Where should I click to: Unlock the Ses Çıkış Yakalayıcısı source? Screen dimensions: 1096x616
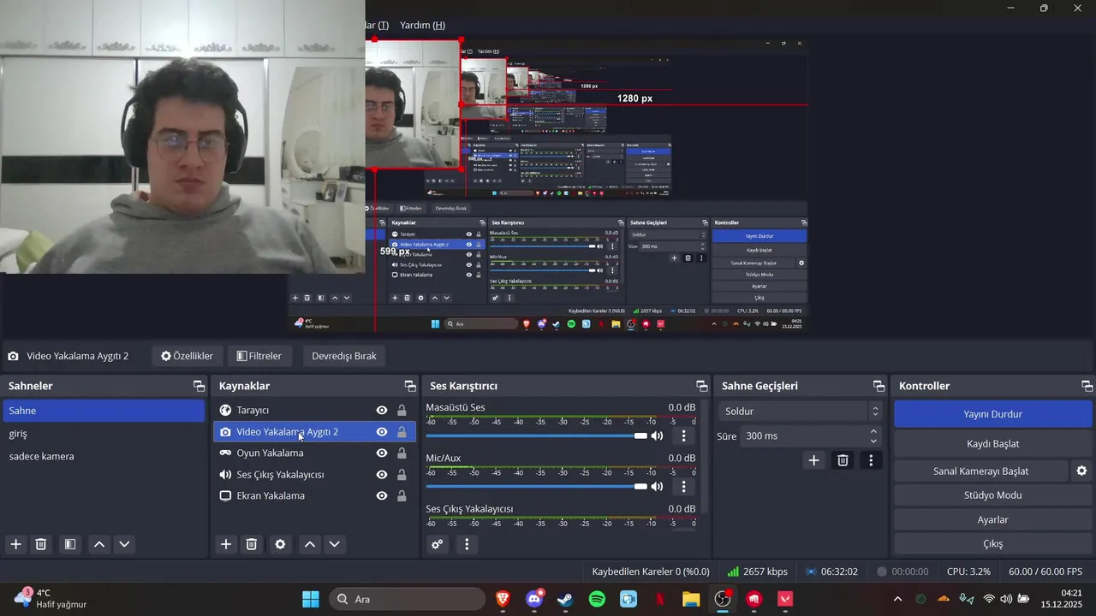(402, 475)
